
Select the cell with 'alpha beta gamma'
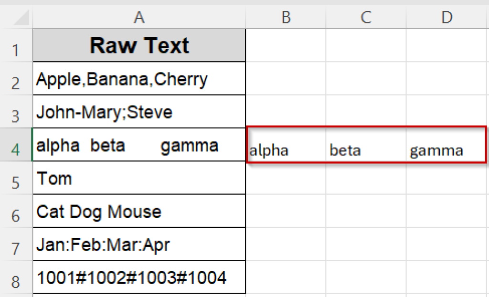pos(138,145)
